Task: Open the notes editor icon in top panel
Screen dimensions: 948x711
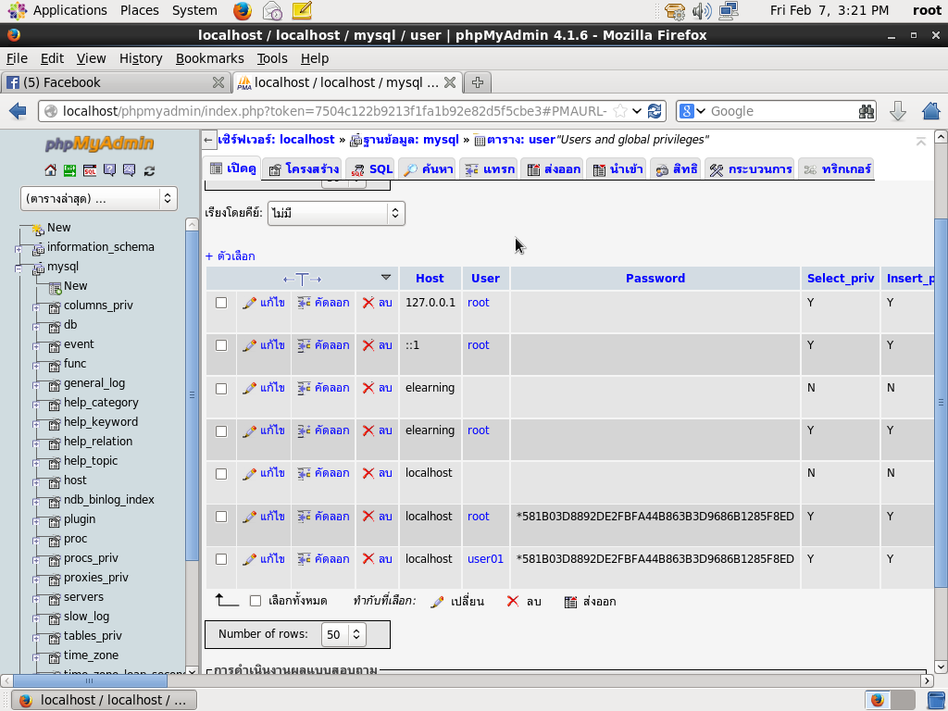Action: [x=302, y=10]
